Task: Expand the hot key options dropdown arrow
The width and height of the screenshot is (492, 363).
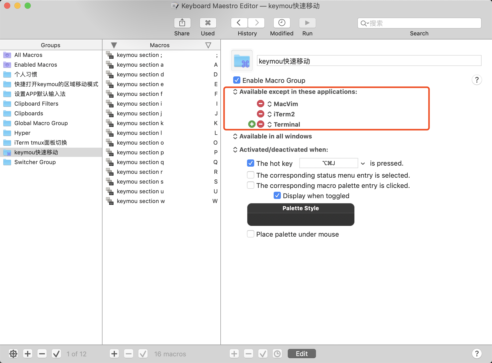Action: pyautogui.click(x=363, y=163)
